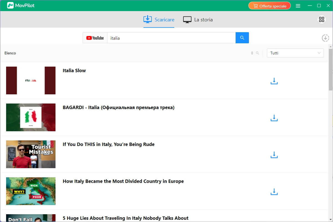Open the Rich Poor map thumbnail

point(31,191)
